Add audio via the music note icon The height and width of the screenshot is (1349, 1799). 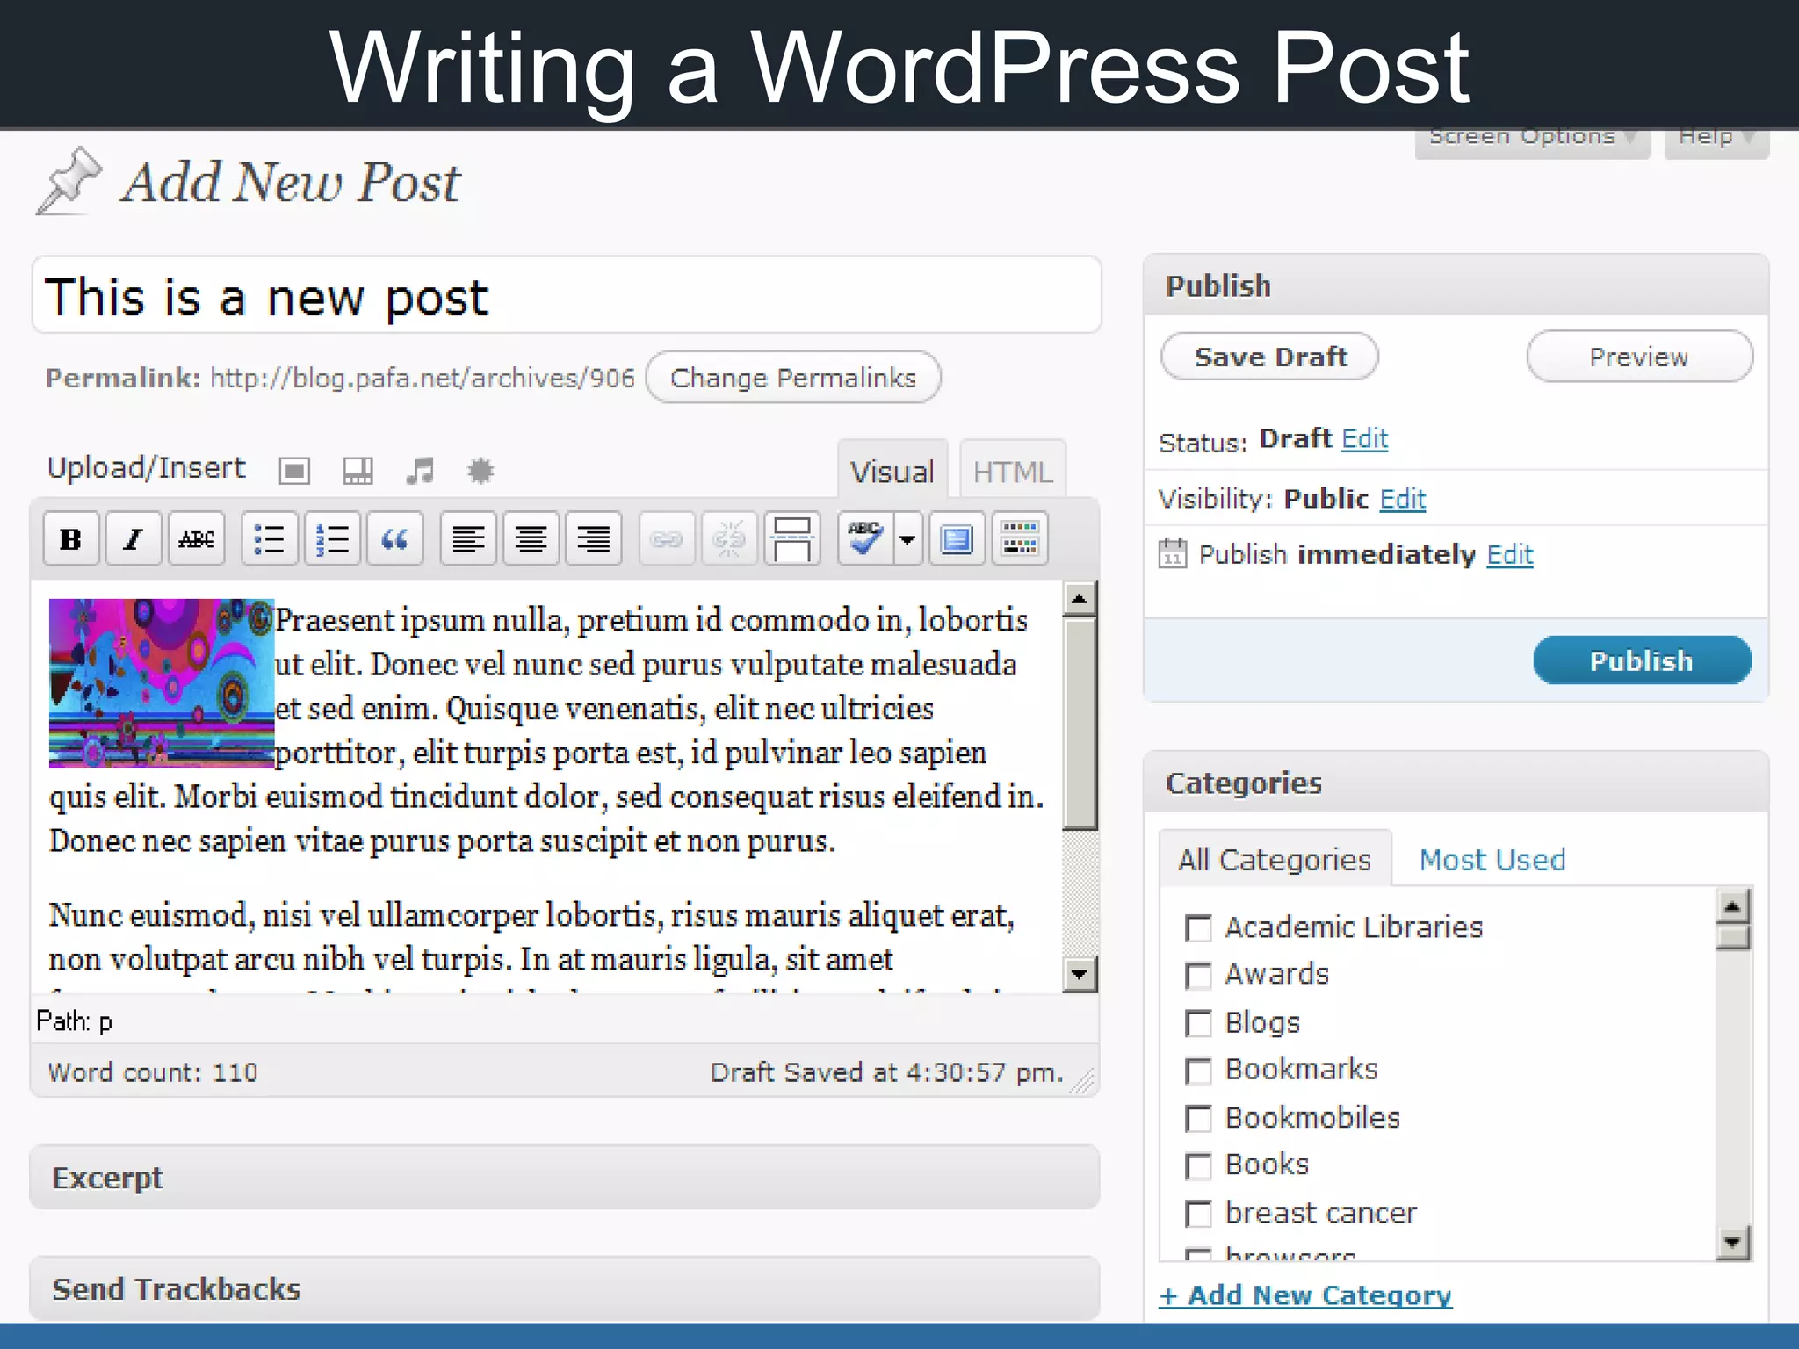tap(420, 471)
